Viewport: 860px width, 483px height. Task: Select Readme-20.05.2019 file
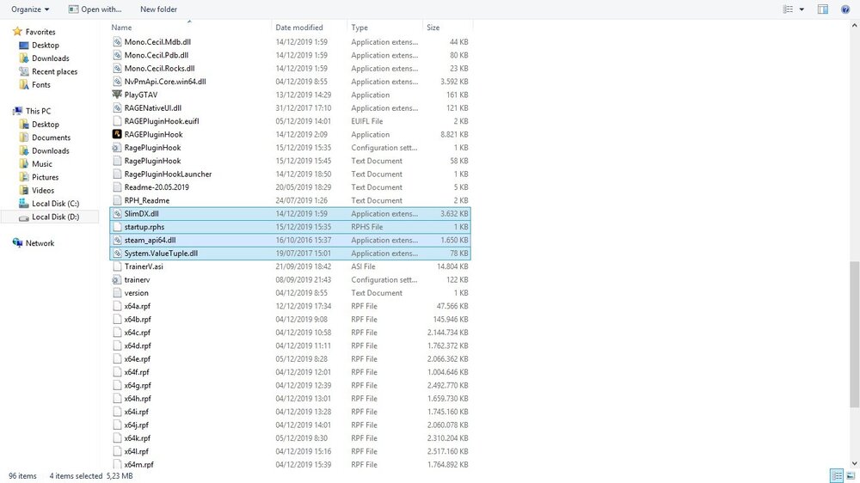pyautogui.click(x=157, y=187)
